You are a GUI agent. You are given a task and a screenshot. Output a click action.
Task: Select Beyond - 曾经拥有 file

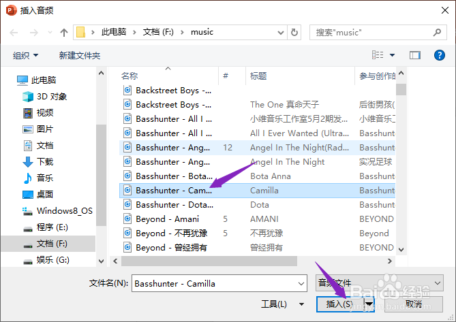(x=257, y=247)
